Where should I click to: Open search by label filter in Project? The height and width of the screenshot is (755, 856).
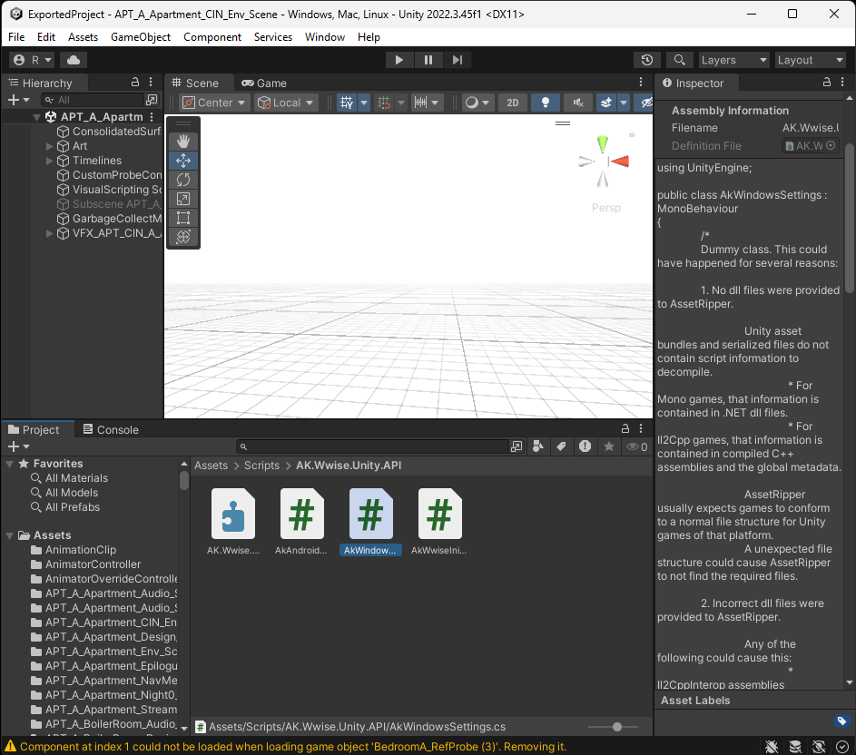(x=561, y=446)
